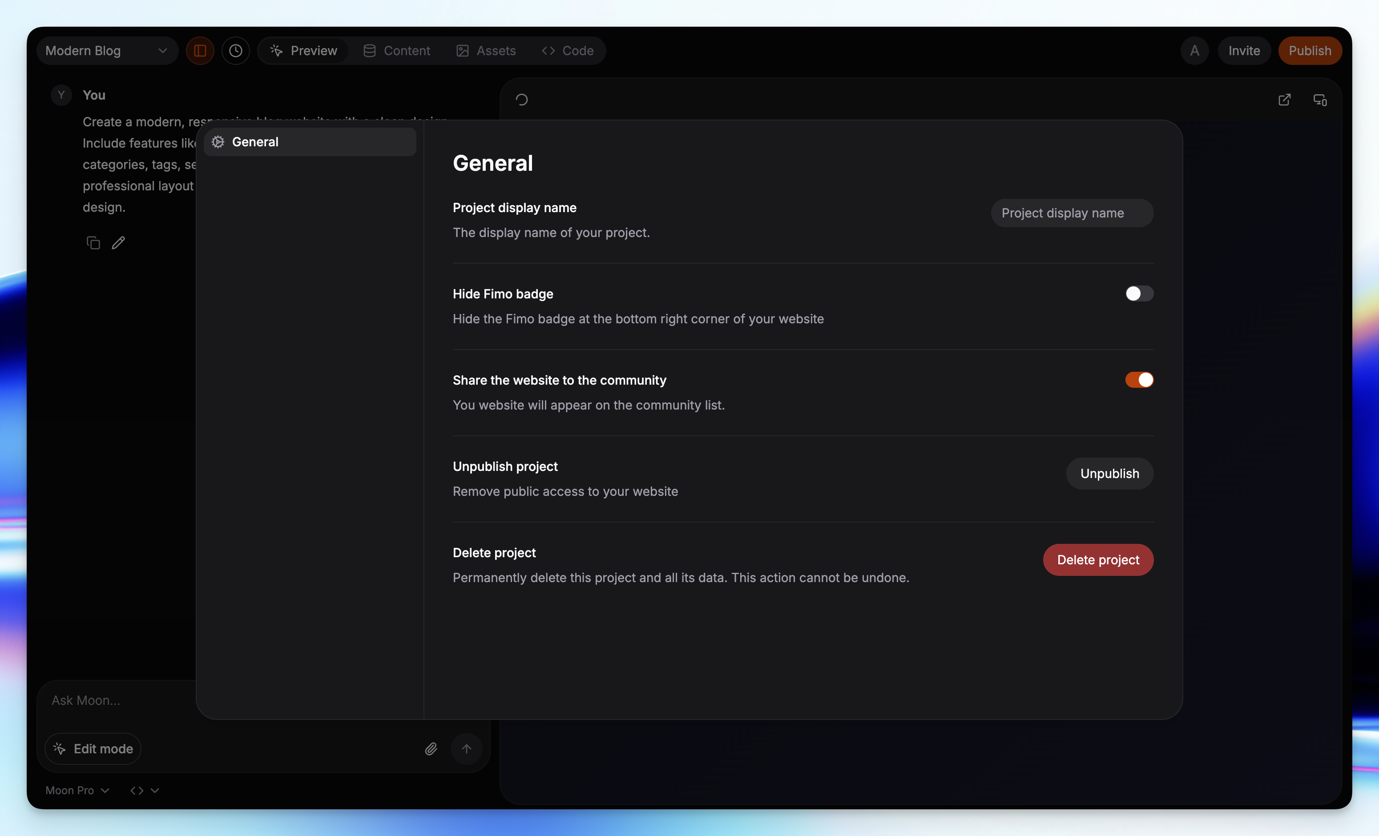Edit the prompt with the pencil icon
Viewport: 1379px width, 836px height.
coord(118,242)
